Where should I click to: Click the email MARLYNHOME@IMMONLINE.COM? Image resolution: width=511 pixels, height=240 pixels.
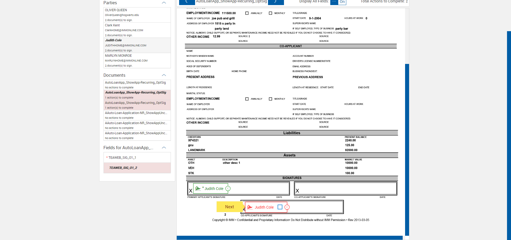pyautogui.click(x=126, y=61)
